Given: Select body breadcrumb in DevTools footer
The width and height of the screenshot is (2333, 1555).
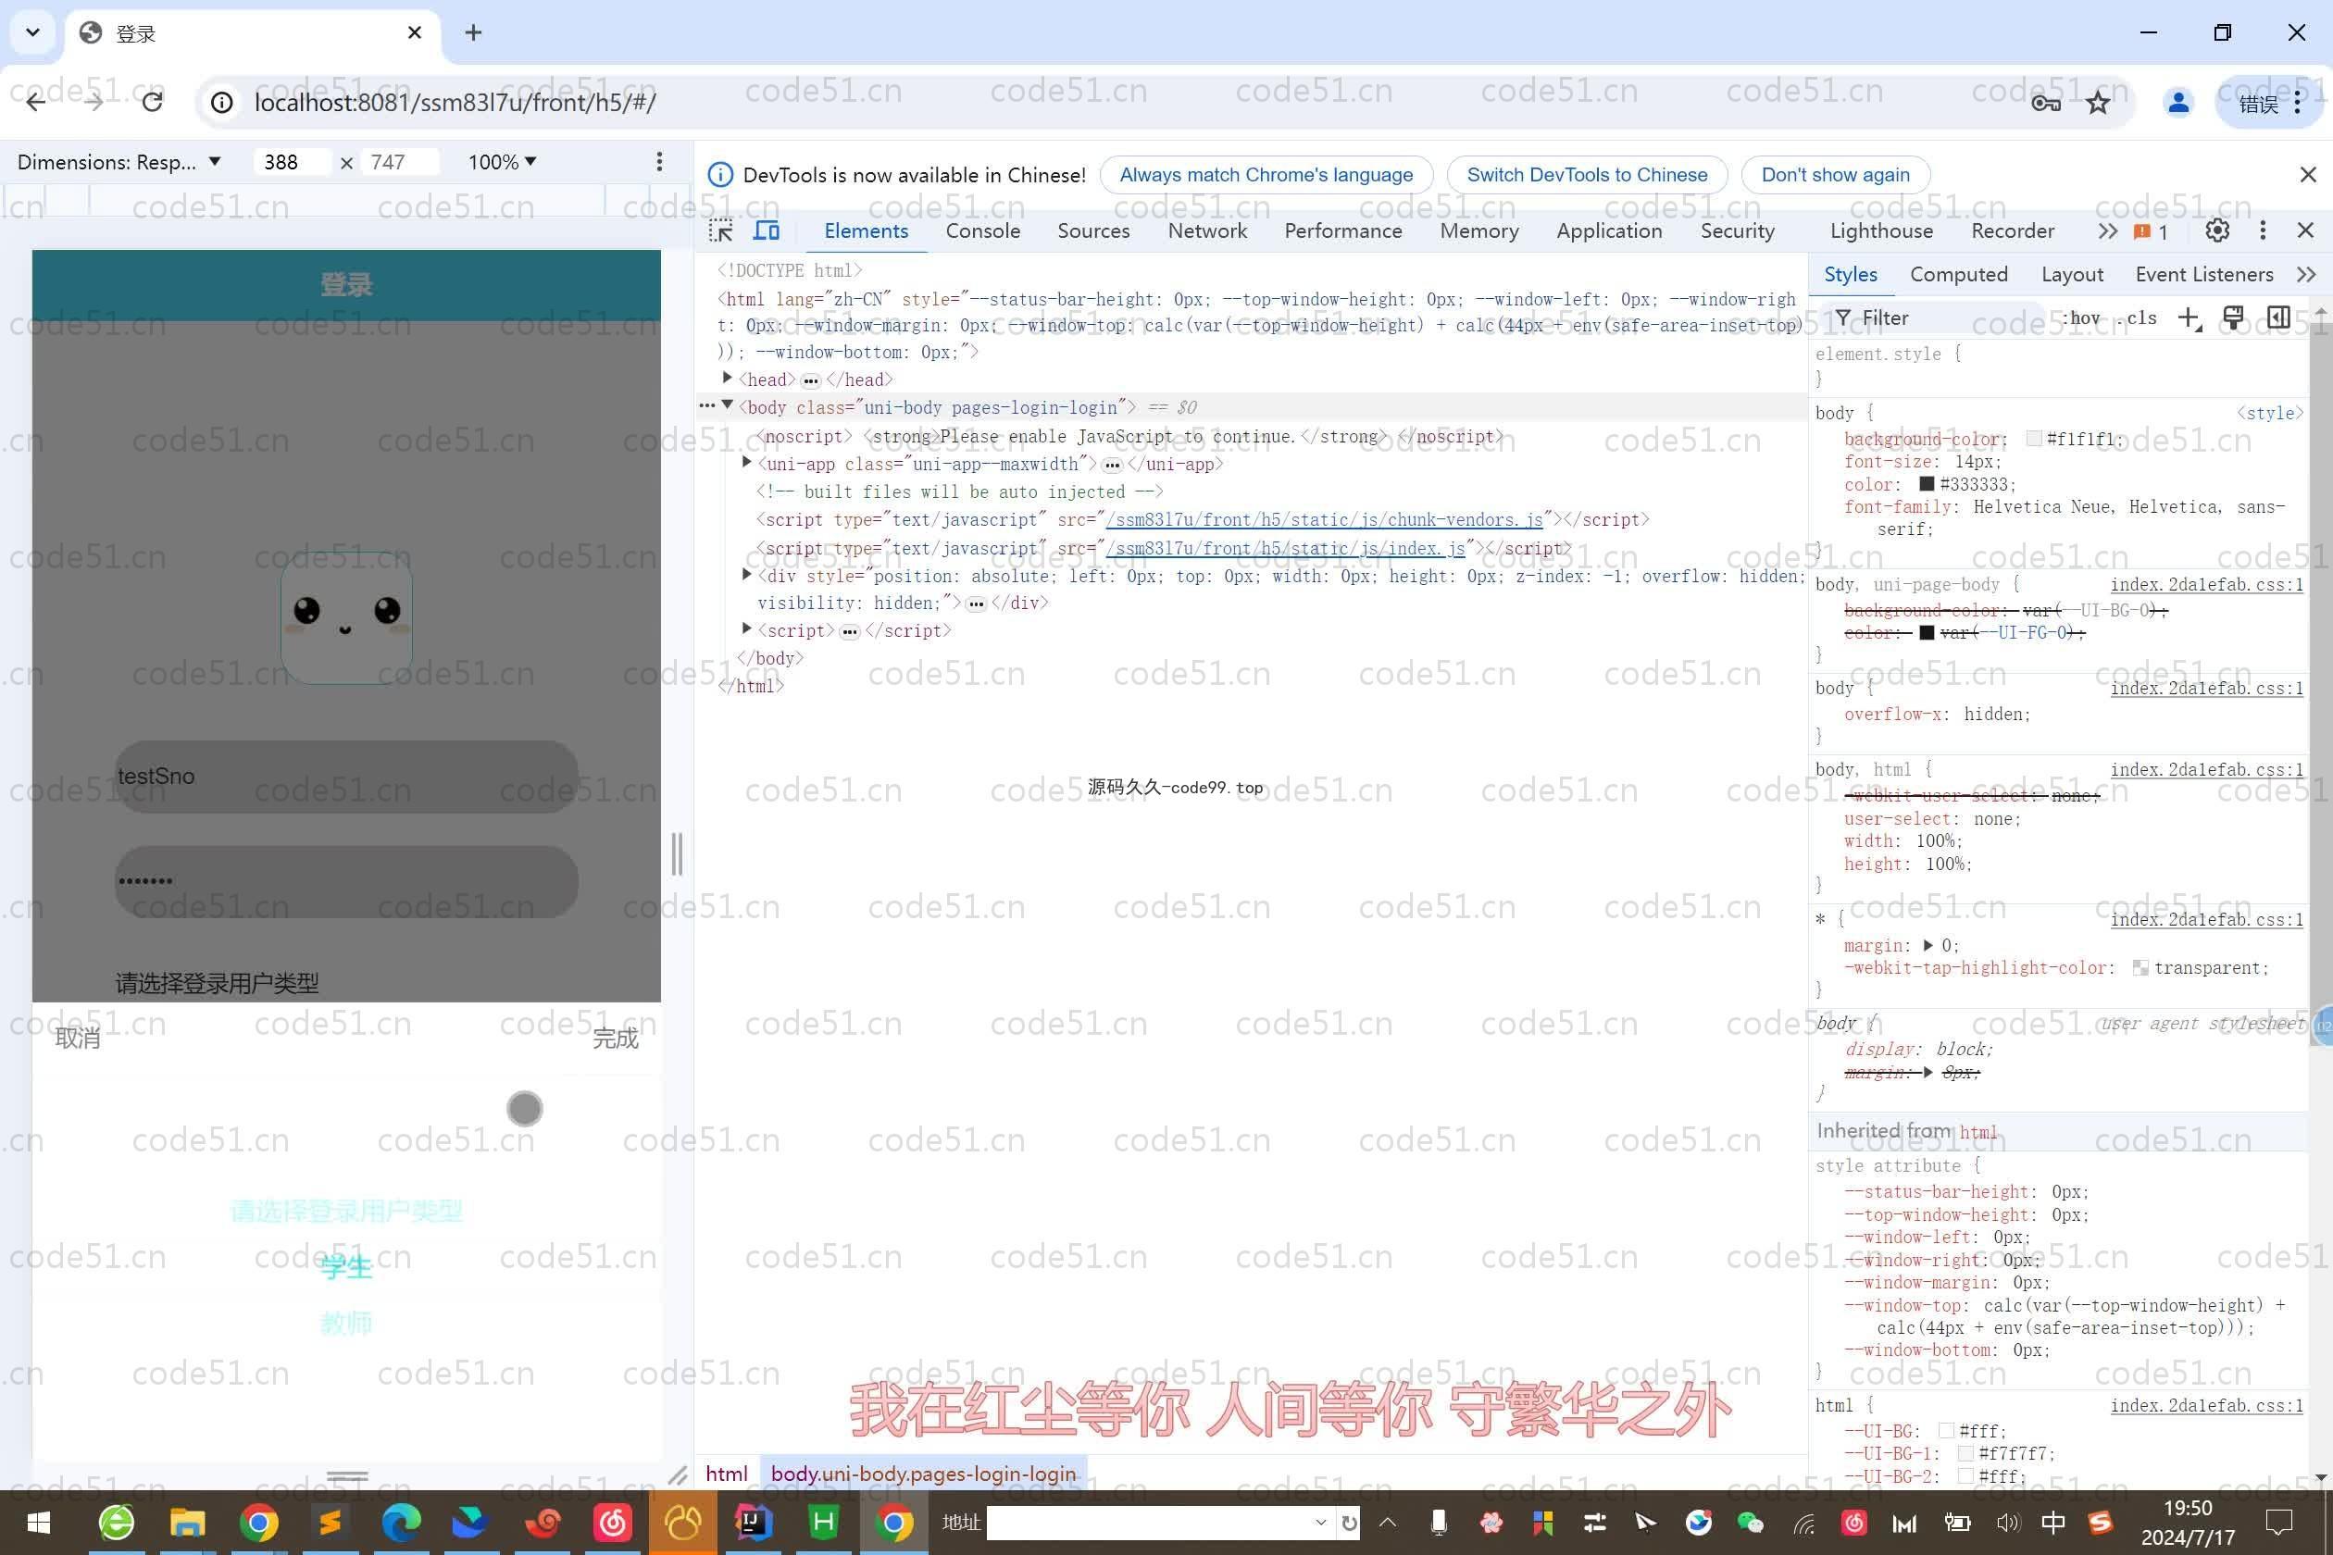Looking at the screenshot, I should pos(922,1474).
